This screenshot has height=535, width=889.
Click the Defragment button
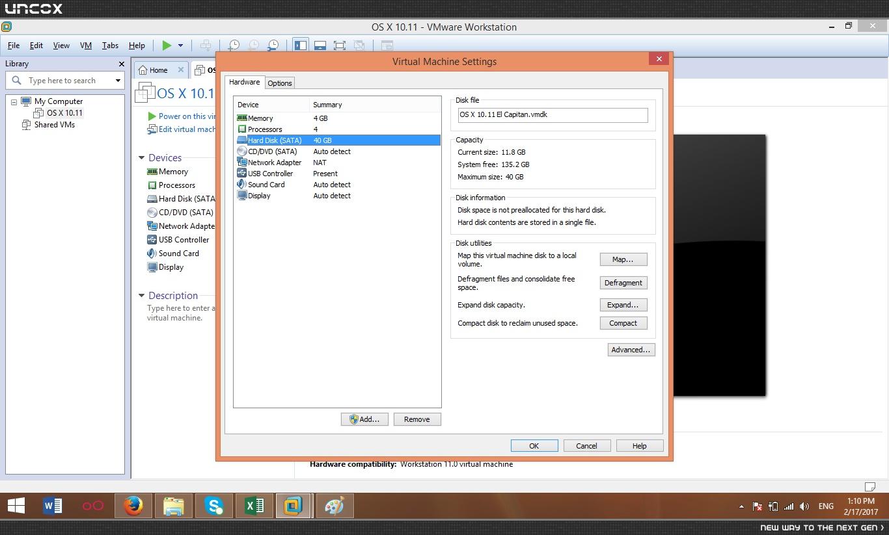pyautogui.click(x=623, y=283)
